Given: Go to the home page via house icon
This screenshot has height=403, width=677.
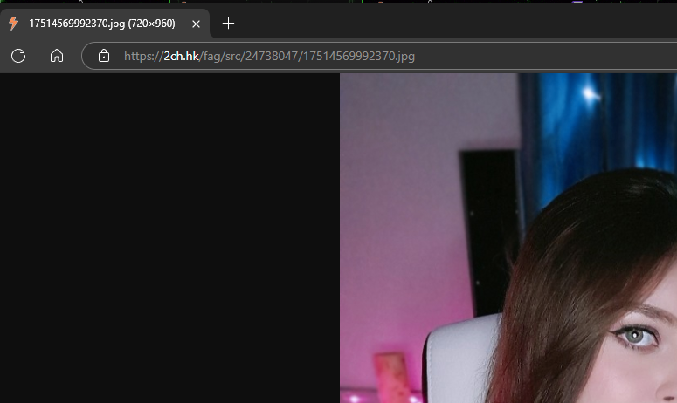Looking at the screenshot, I should pos(57,56).
